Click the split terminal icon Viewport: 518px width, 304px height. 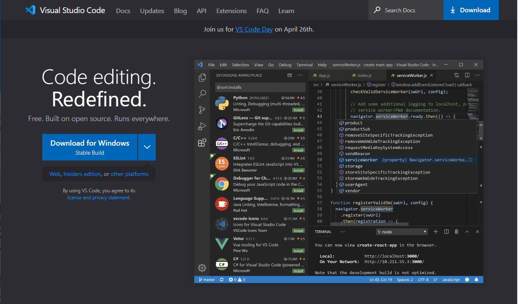(x=446, y=232)
